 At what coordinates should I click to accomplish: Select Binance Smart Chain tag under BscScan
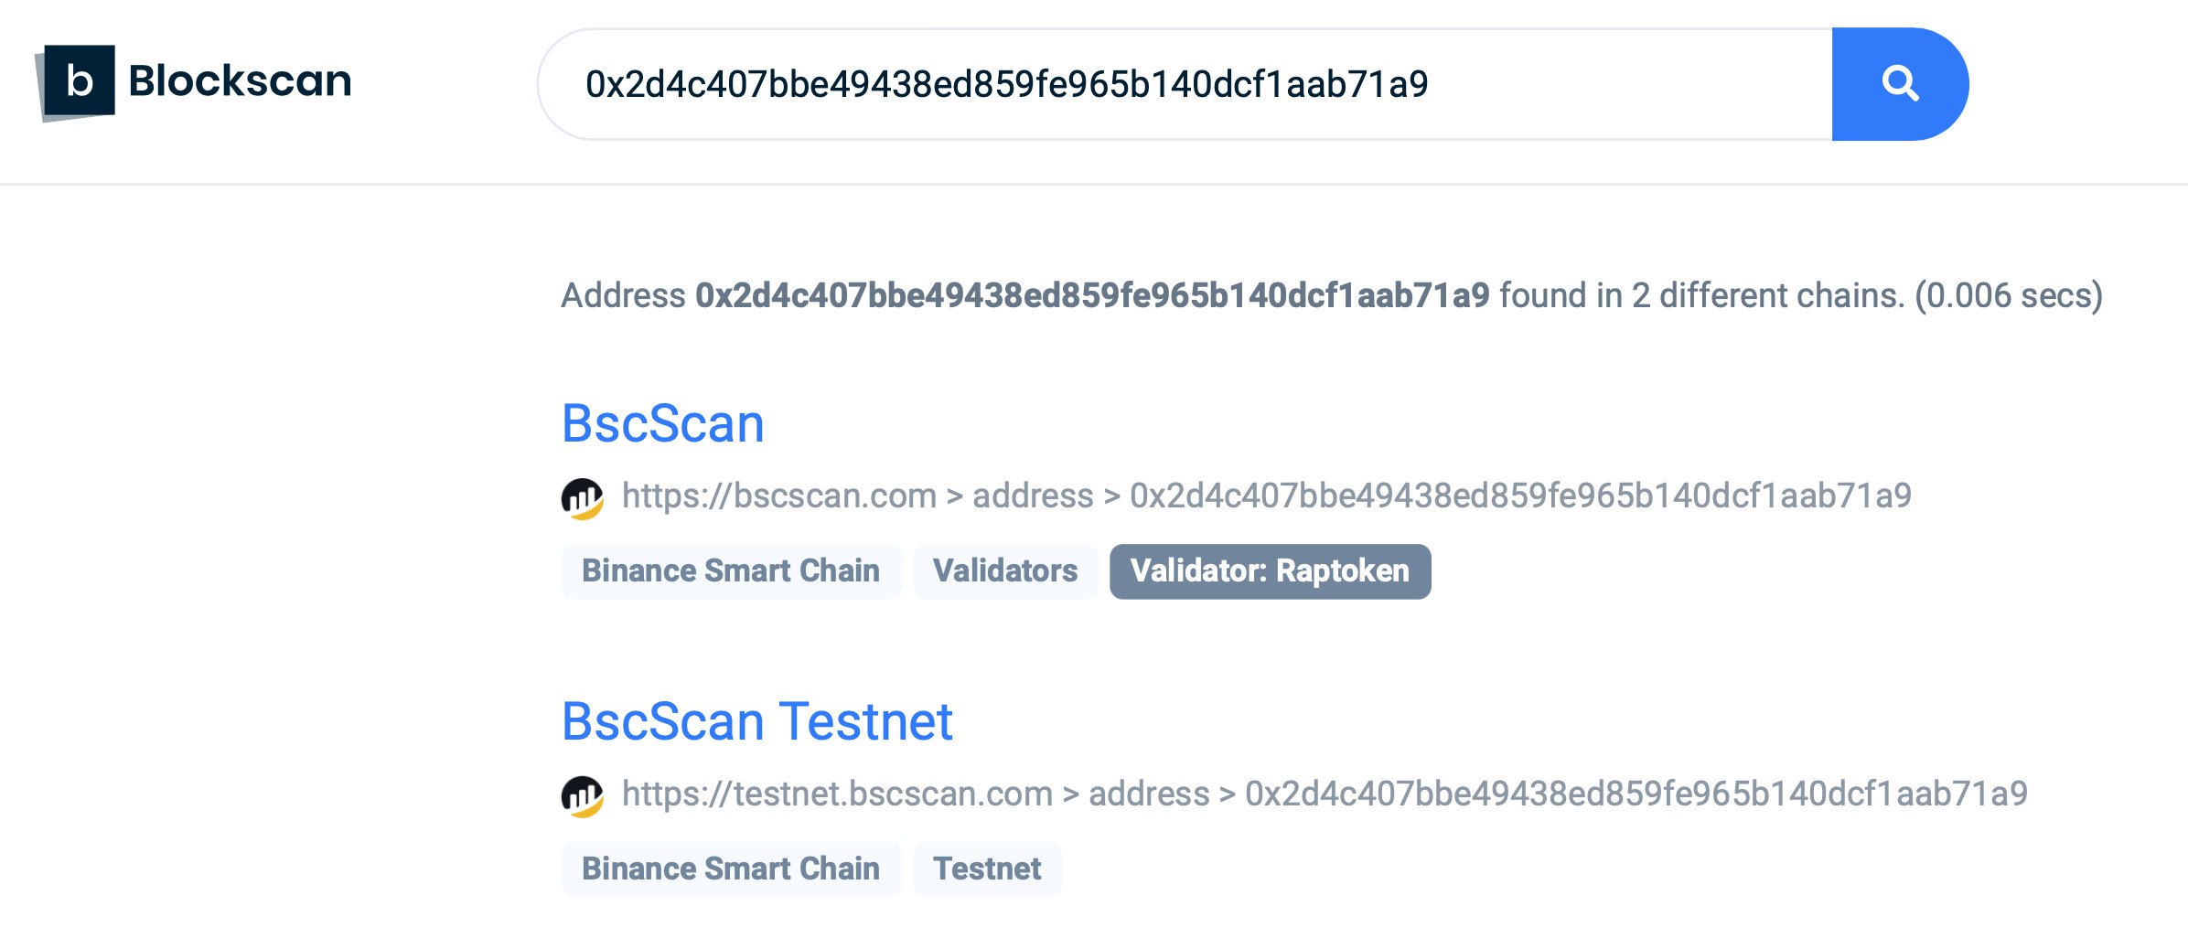click(731, 570)
